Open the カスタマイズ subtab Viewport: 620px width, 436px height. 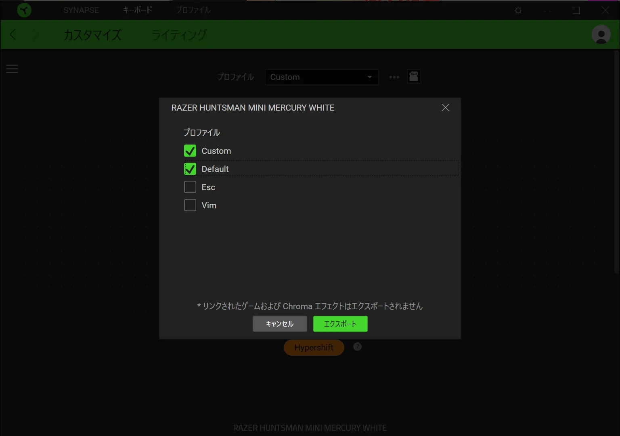92,35
